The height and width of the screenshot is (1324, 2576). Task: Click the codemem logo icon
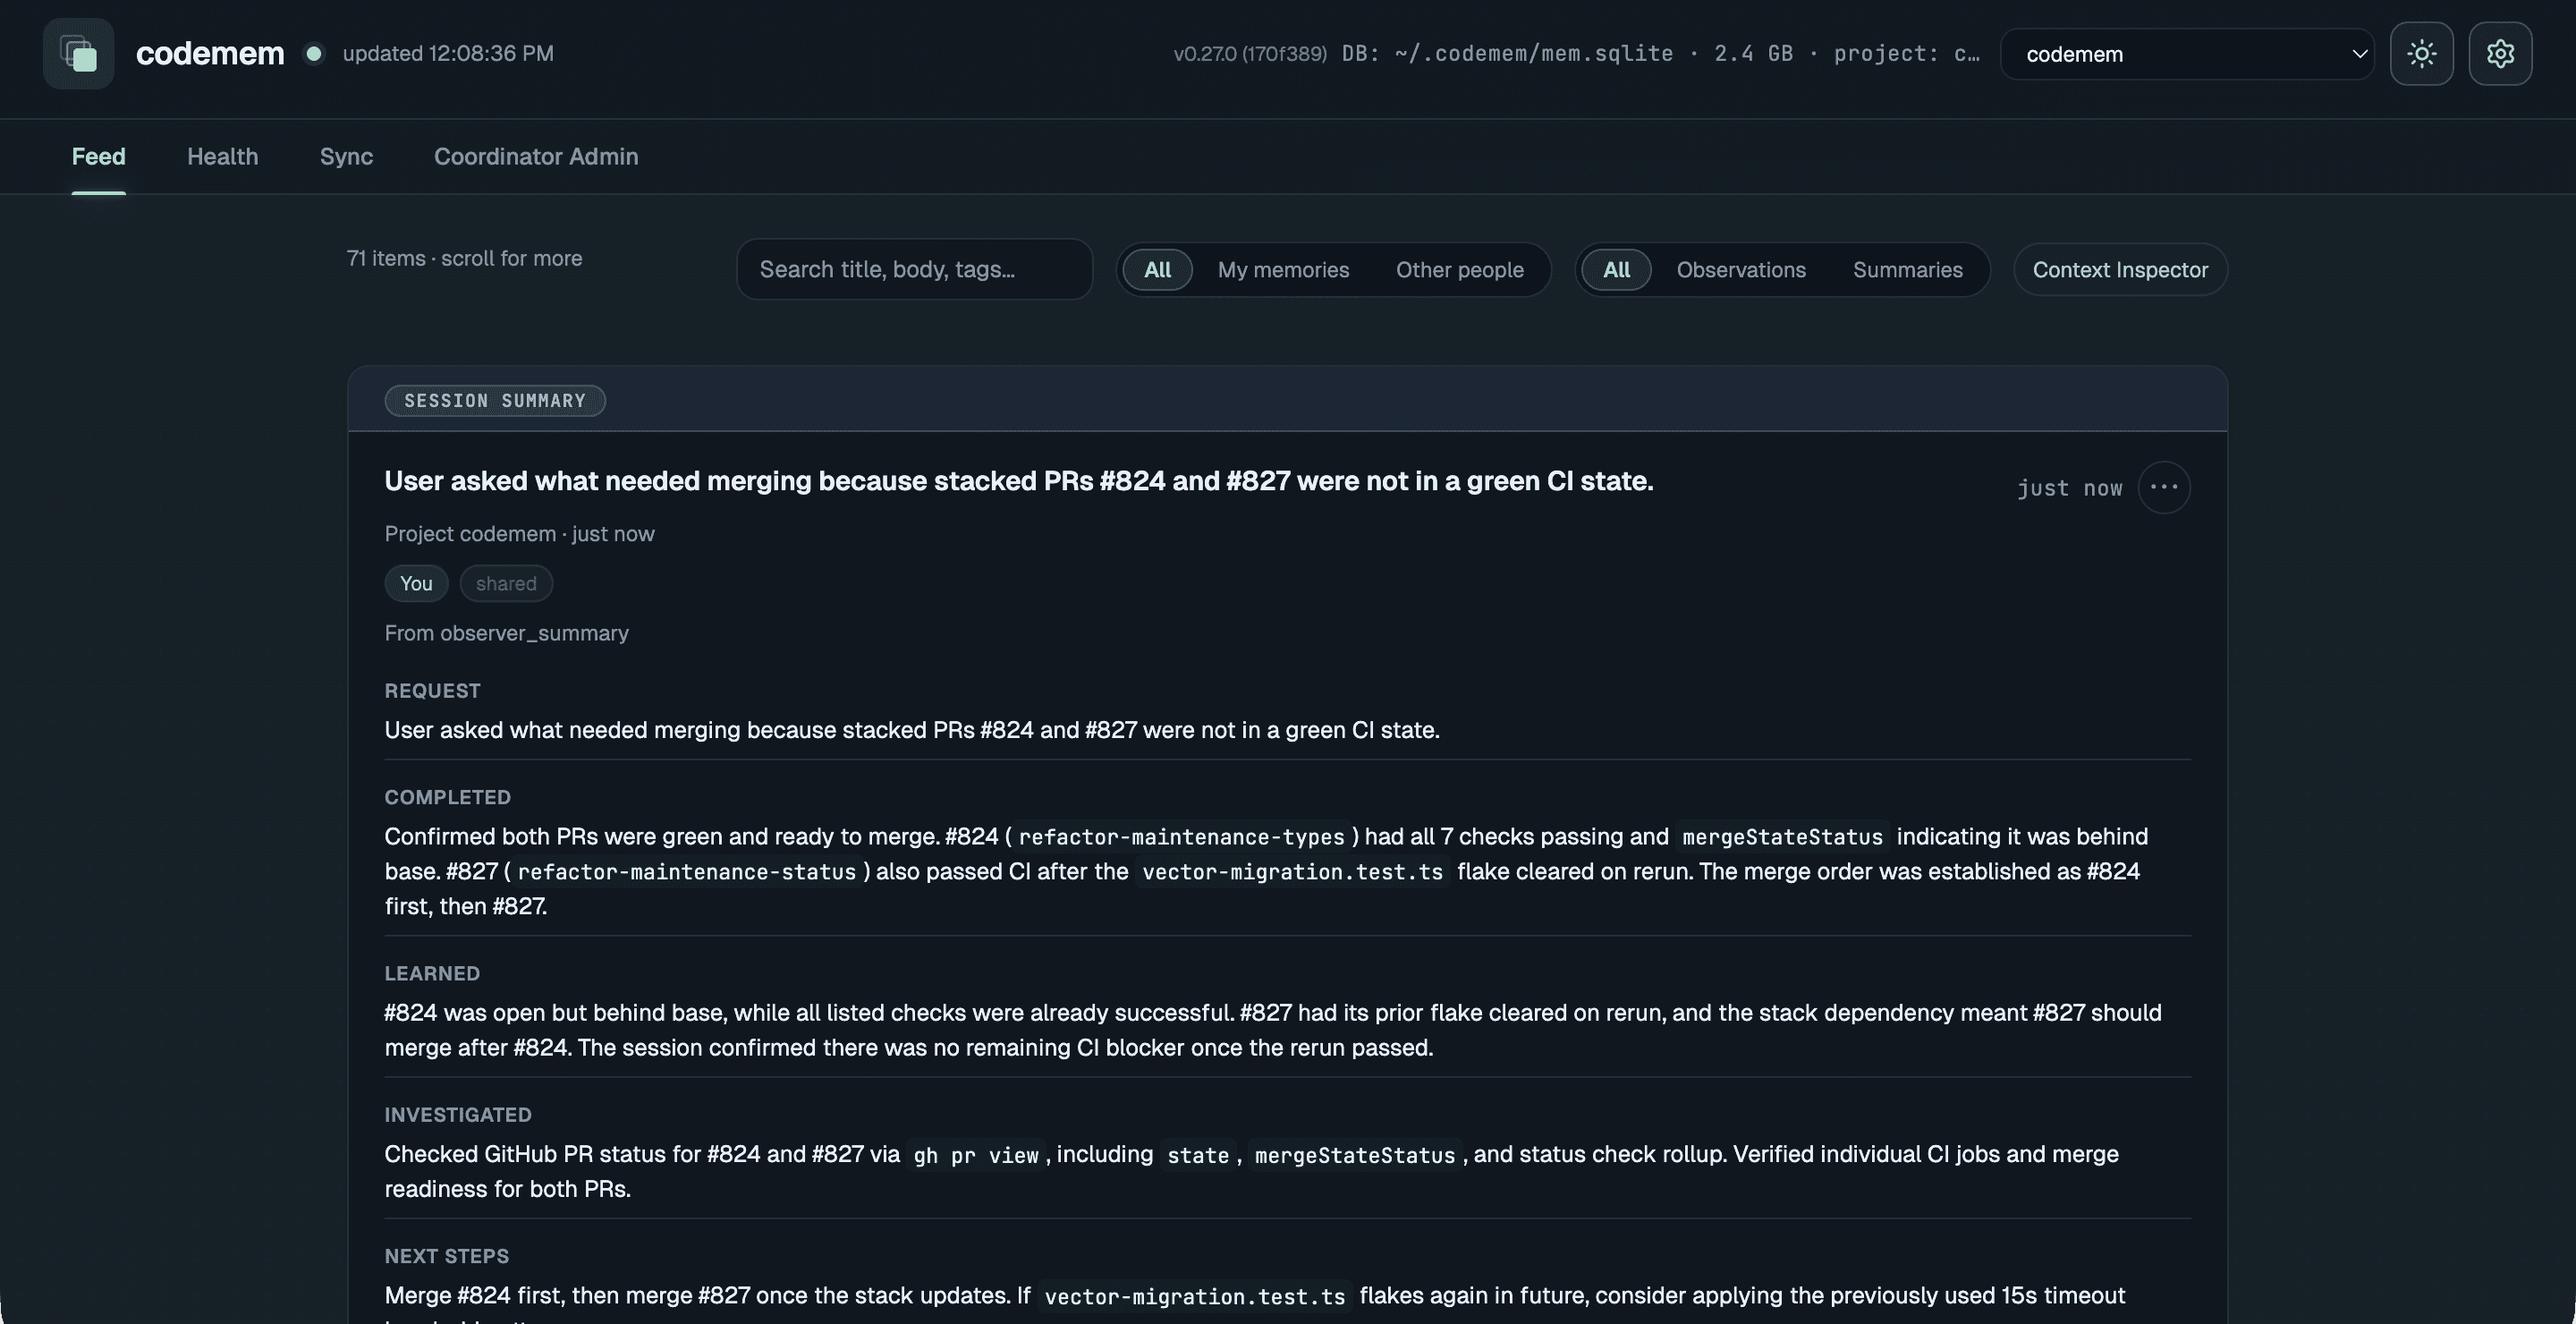click(78, 53)
